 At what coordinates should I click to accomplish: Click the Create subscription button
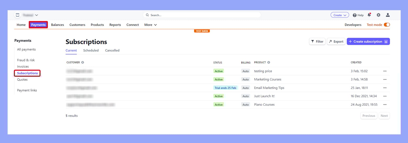point(368,41)
